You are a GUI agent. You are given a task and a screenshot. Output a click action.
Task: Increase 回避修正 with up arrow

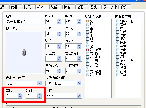click(x=79, y=70)
